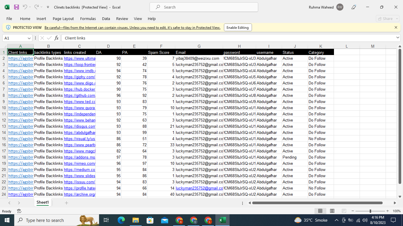Open the Coming Soon features icon
The height and width of the screenshot is (226, 403).
point(354,7)
